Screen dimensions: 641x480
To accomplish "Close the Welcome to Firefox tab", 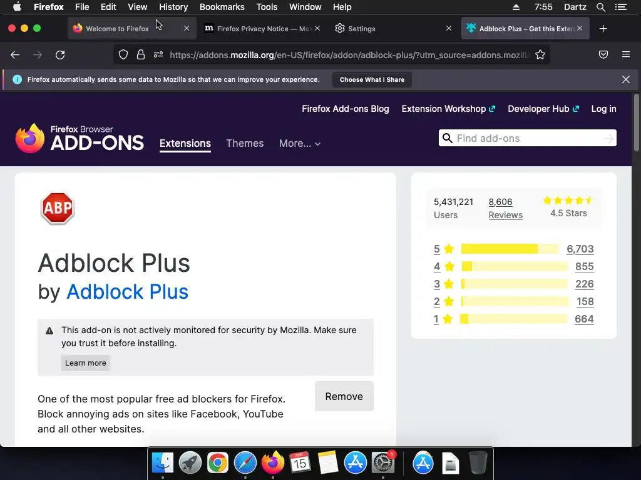I will pyautogui.click(x=187, y=28).
